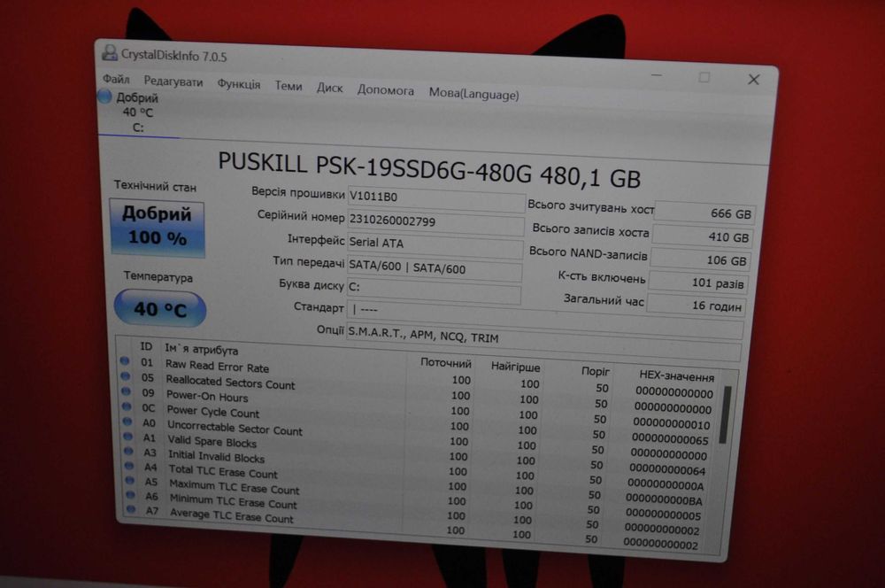The height and width of the screenshot is (588, 885).
Task: Click the Найгірше column header
Action: tap(515, 367)
